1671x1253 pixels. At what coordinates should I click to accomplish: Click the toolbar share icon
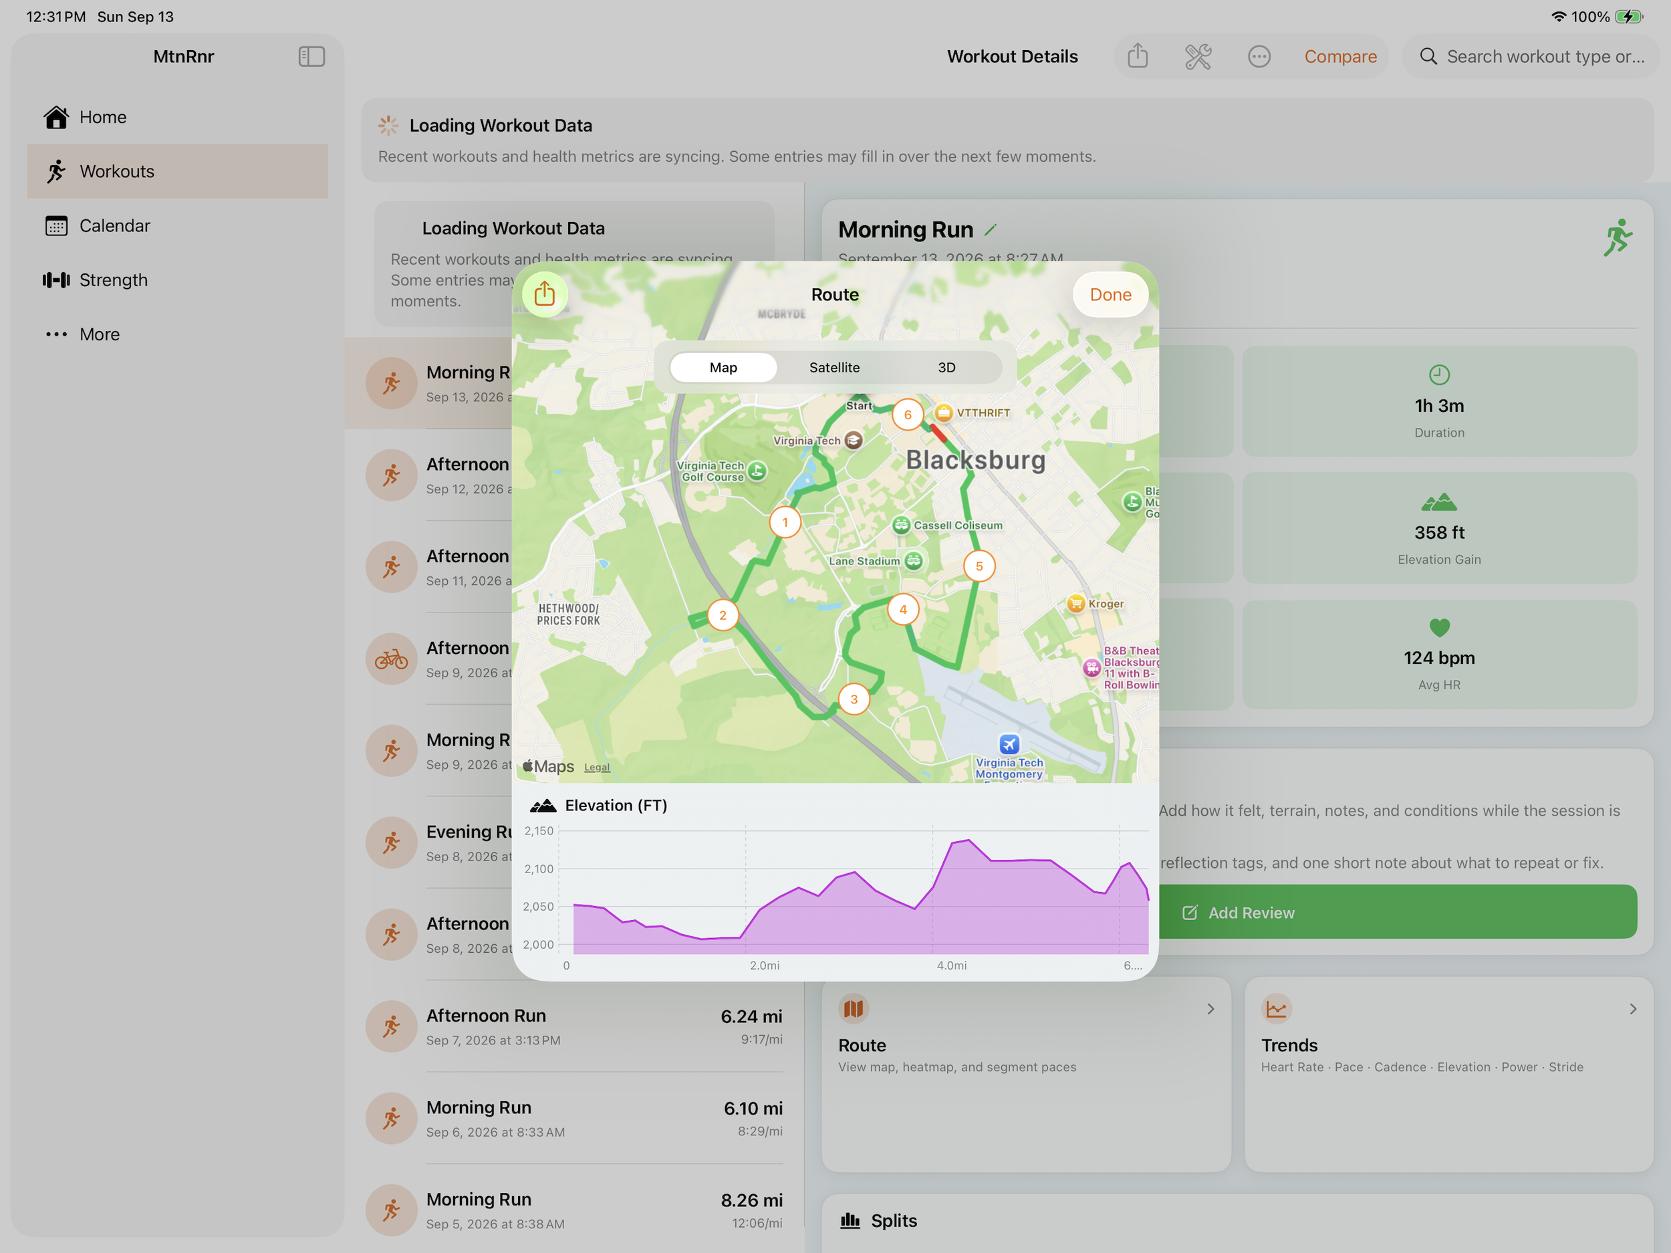pyautogui.click(x=1138, y=57)
